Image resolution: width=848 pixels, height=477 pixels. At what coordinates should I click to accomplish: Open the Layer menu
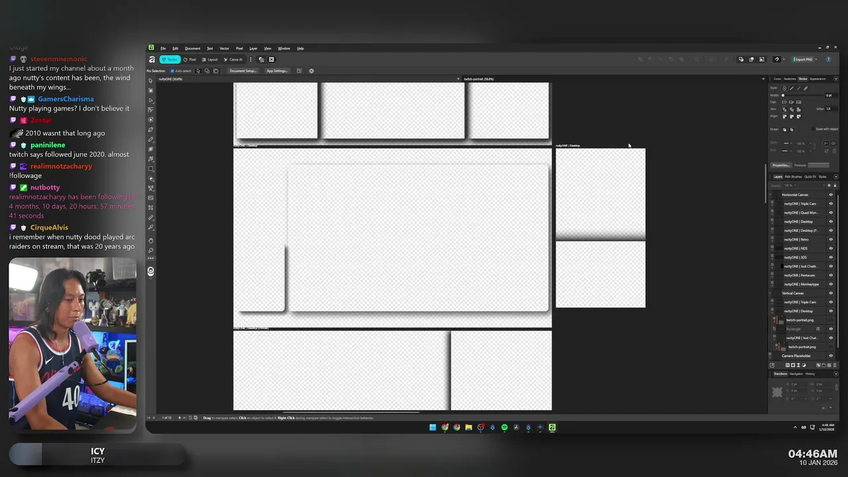pos(253,48)
